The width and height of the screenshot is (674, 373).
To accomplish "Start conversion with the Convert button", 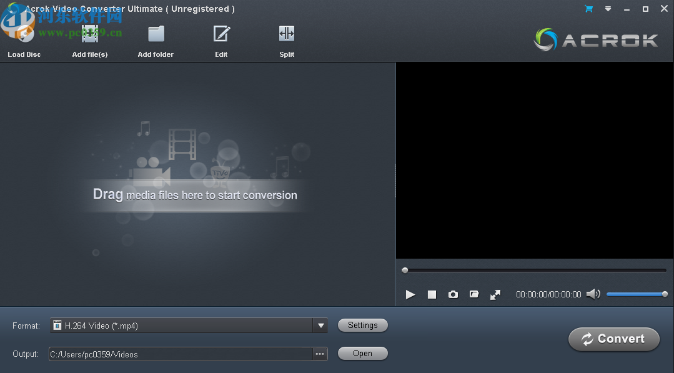I will click(613, 339).
